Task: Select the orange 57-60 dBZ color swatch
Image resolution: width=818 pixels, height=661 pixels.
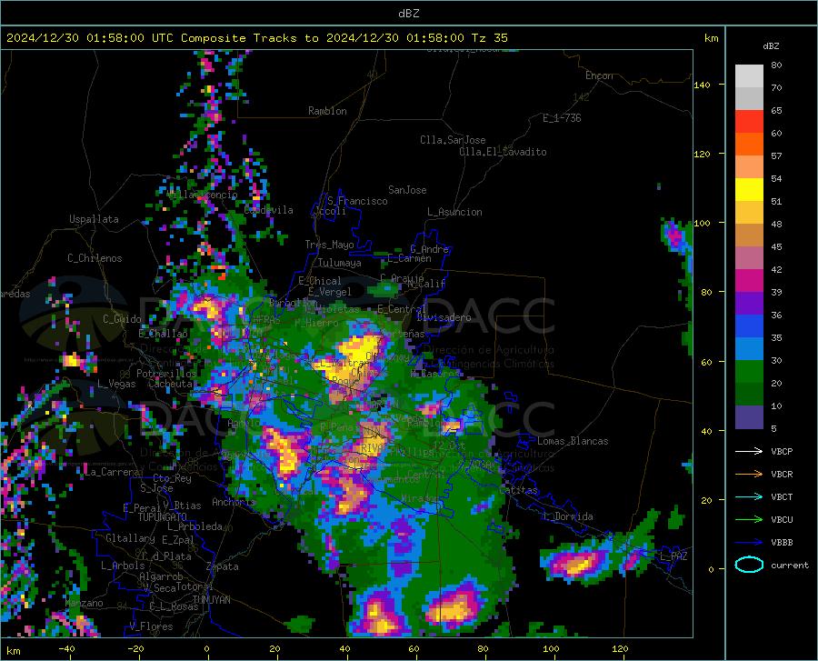Action: (x=749, y=145)
